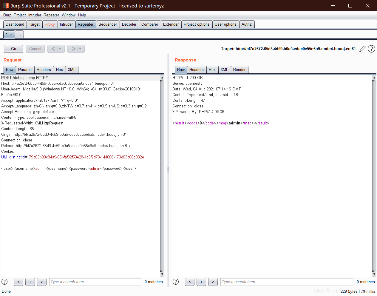The height and width of the screenshot is (296, 377).
Task: Switch to Comparer tab
Action: (150, 24)
